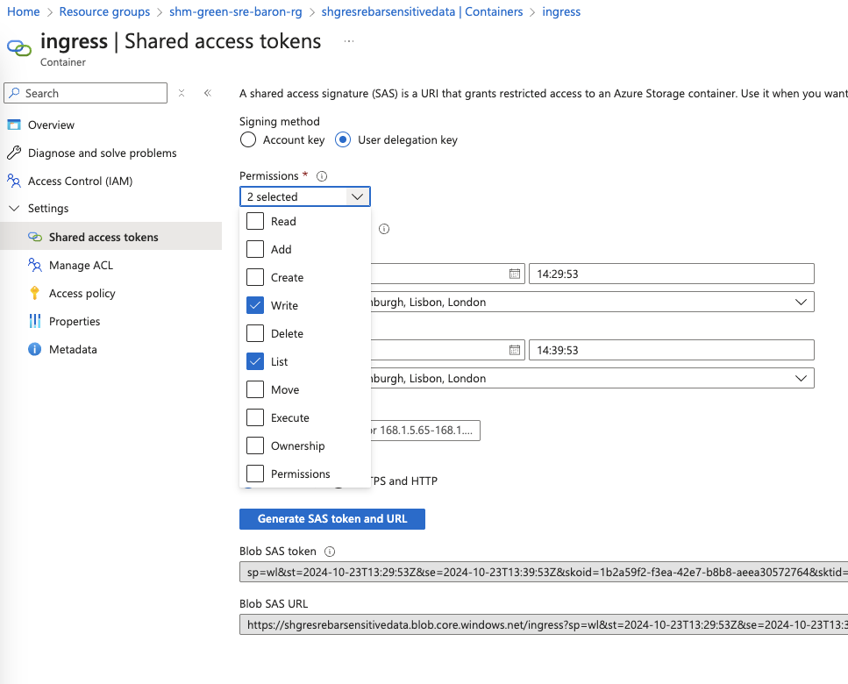Check the Move permission
The image size is (848, 684).
coord(255,390)
